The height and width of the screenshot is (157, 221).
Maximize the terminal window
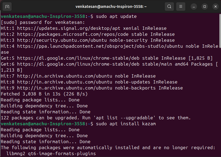[205, 7]
